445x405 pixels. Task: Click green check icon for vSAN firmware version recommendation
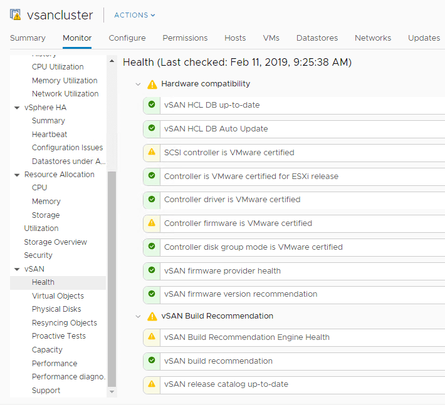(x=152, y=294)
